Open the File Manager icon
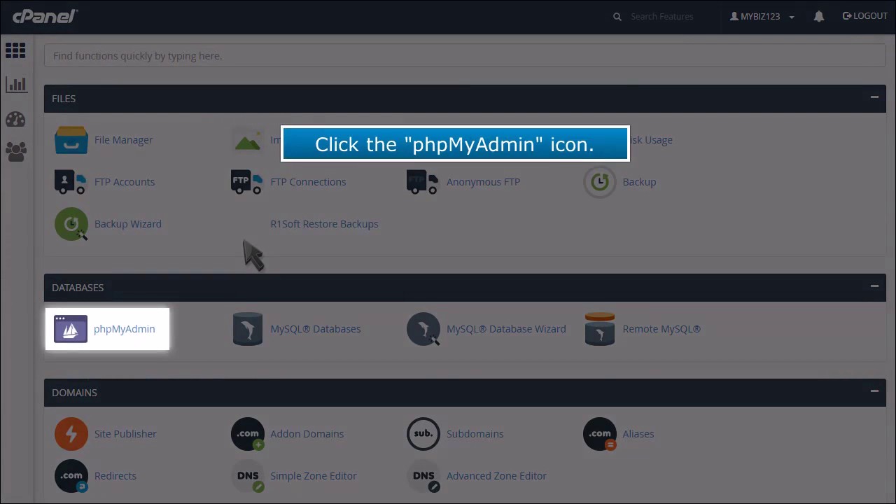Image resolution: width=896 pixels, height=504 pixels. click(x=71, y=140)
